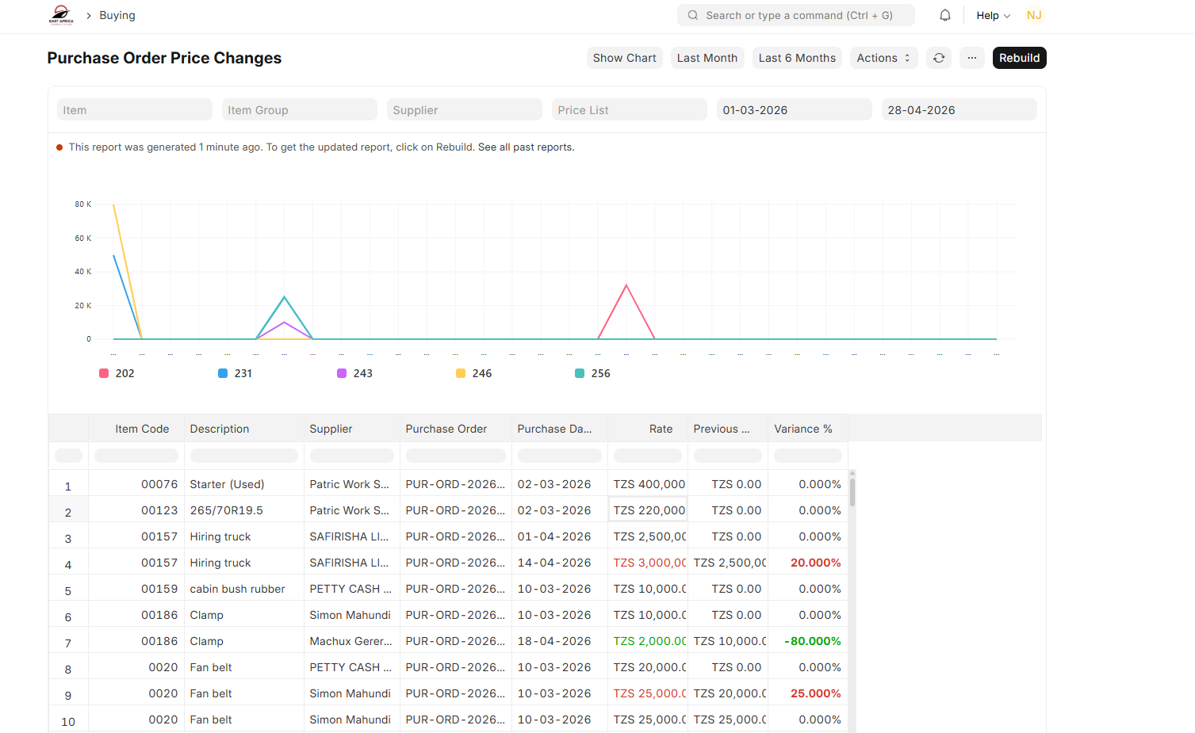Focus the Item filter input
This screenshot has width=1195, height=733.
[x=135, y=109]
